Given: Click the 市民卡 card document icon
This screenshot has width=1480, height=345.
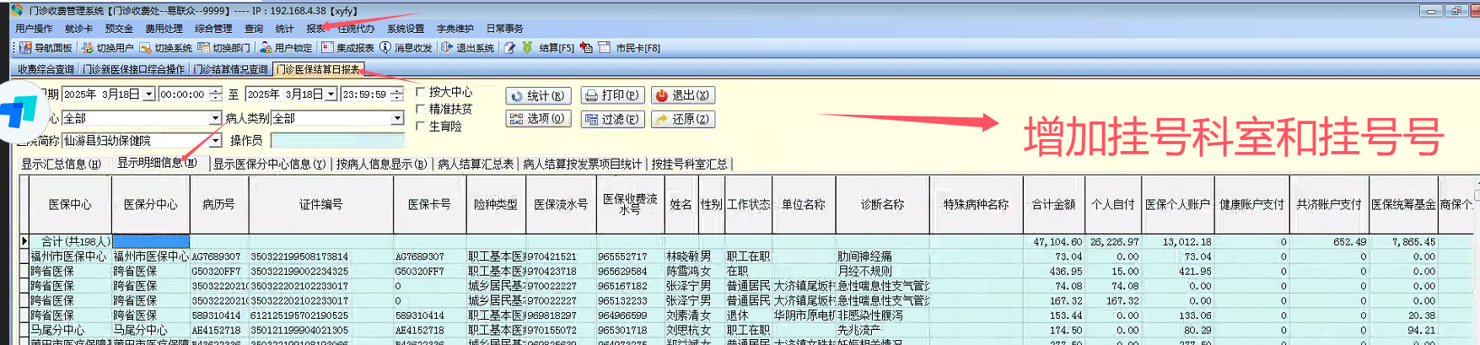Looking at the screenshot, I should tap(604, 48).
